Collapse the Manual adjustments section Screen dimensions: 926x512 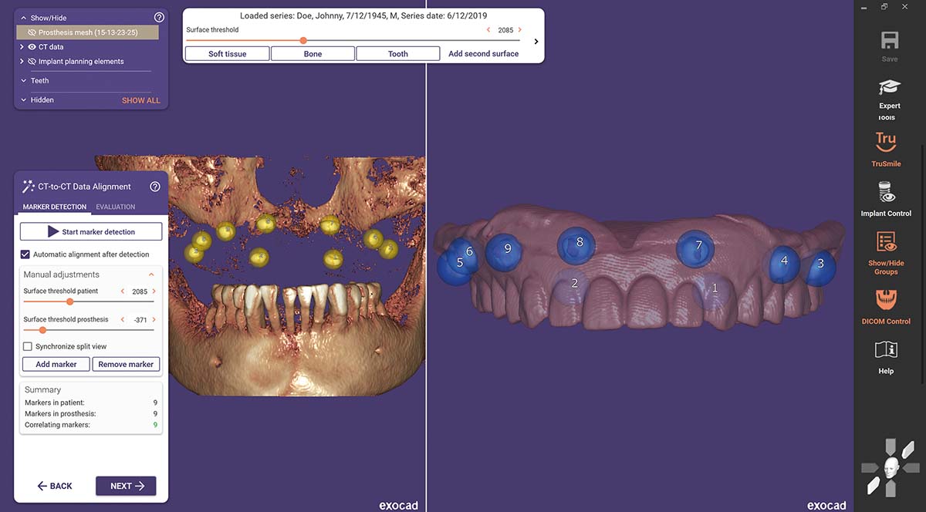[x=151, y=275]
